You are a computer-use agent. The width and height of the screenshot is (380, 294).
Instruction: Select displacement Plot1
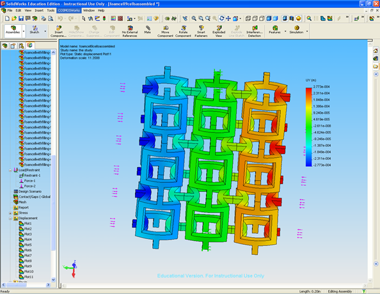25,223
